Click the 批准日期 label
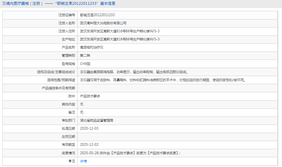 pyautogui.click(x=68, y=129)
